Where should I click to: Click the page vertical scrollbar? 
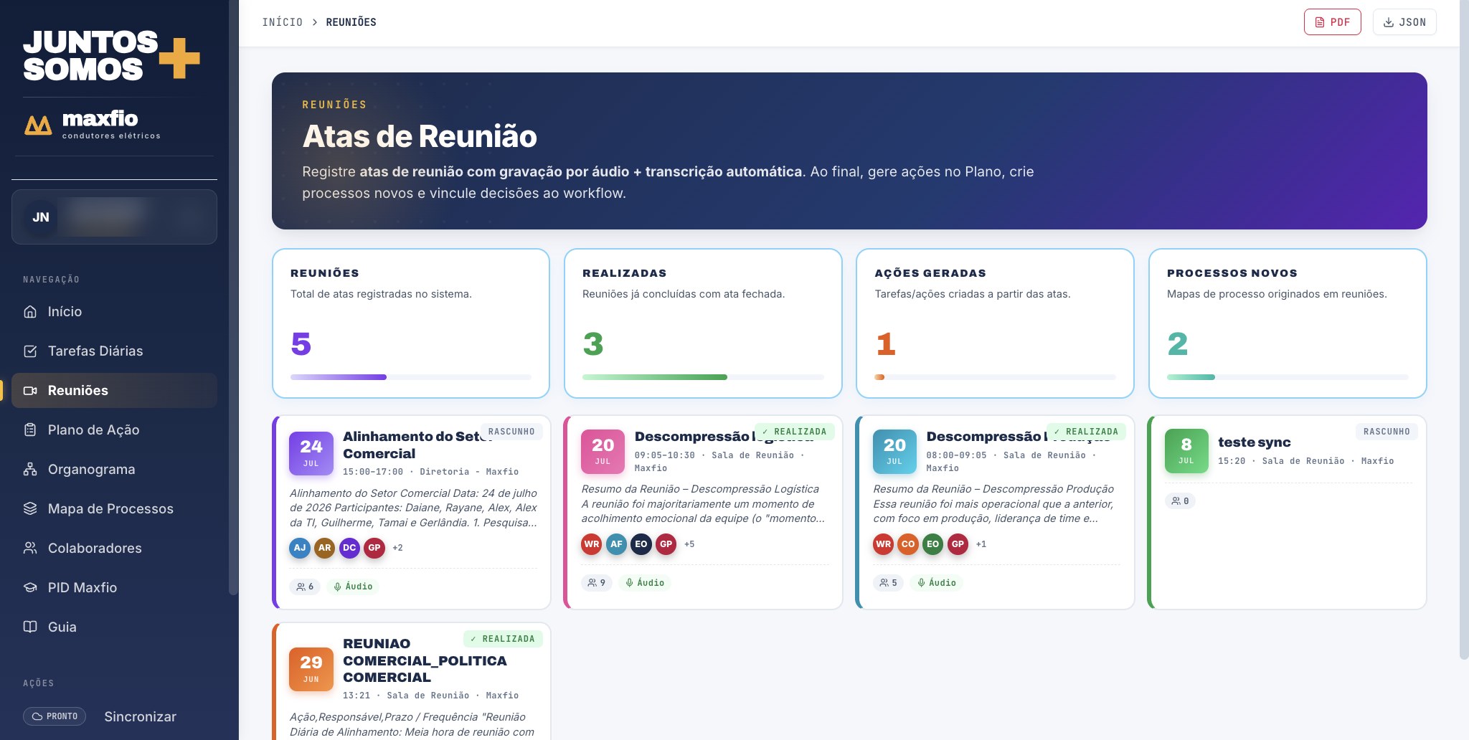tap(1464, 330)
